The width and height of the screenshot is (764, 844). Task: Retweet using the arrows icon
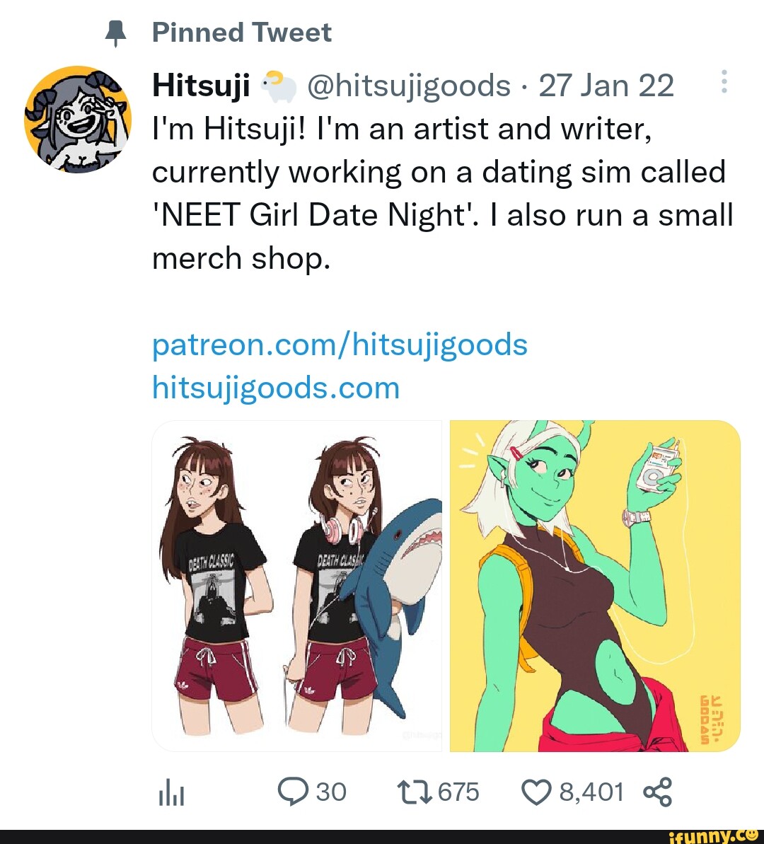(x=415, y=792)
